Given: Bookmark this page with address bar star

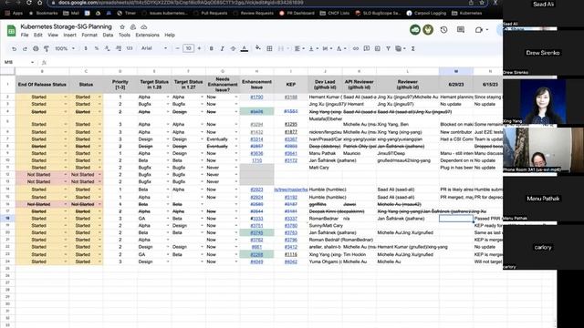Looking at the screenshot, I should point(482,3).
